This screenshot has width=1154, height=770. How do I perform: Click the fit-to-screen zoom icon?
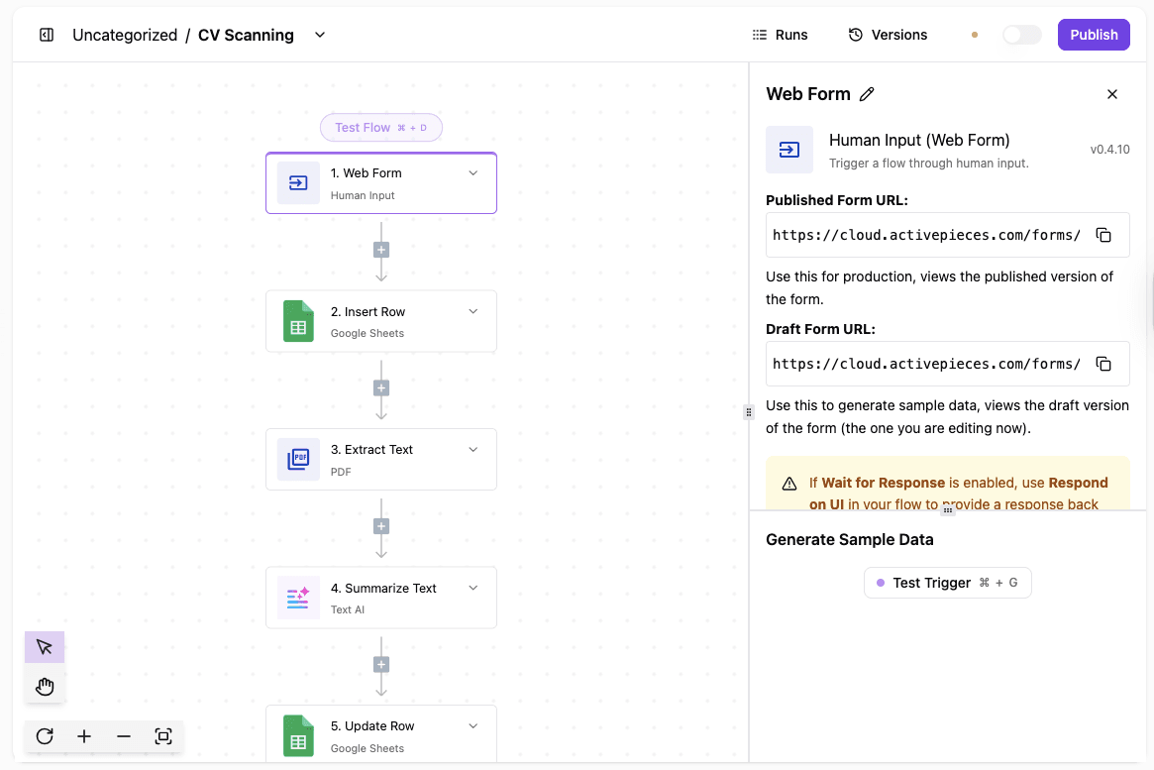[x=162, y=736]
